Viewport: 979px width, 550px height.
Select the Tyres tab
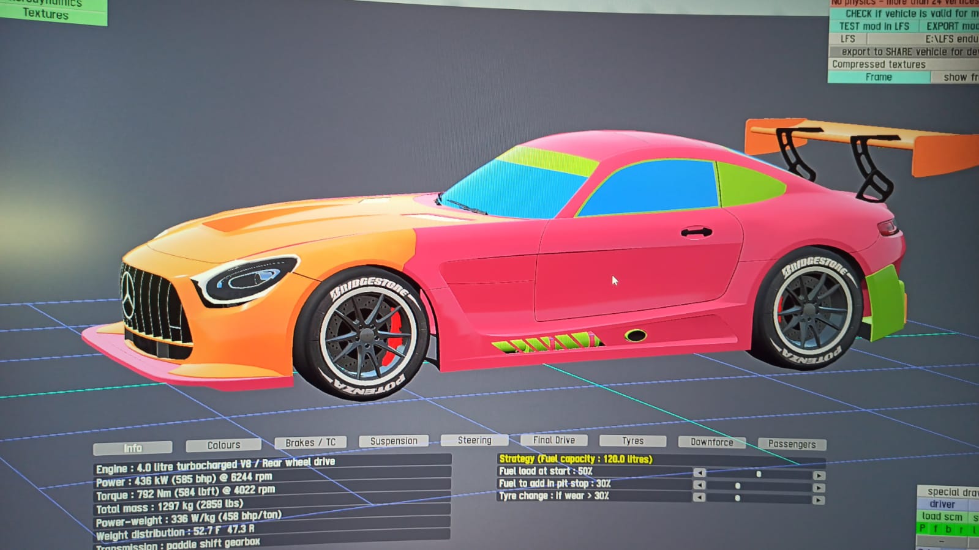632,441
